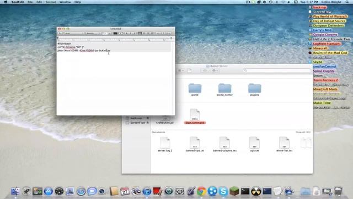The width and height of the screenshot is (353, 199).
Task: Eject the back-up volume in sidebar
Action: click(148, 118)
